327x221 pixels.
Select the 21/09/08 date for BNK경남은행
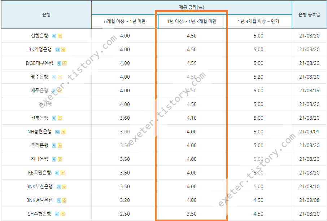pos(309,200)
